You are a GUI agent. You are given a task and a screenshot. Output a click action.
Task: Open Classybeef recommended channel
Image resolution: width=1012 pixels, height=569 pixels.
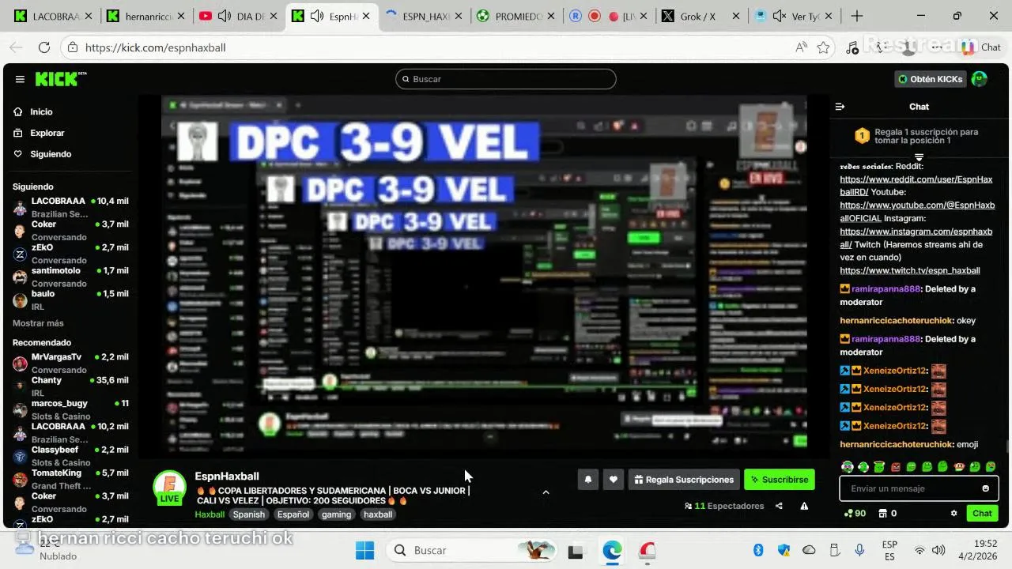pos(71,456)
